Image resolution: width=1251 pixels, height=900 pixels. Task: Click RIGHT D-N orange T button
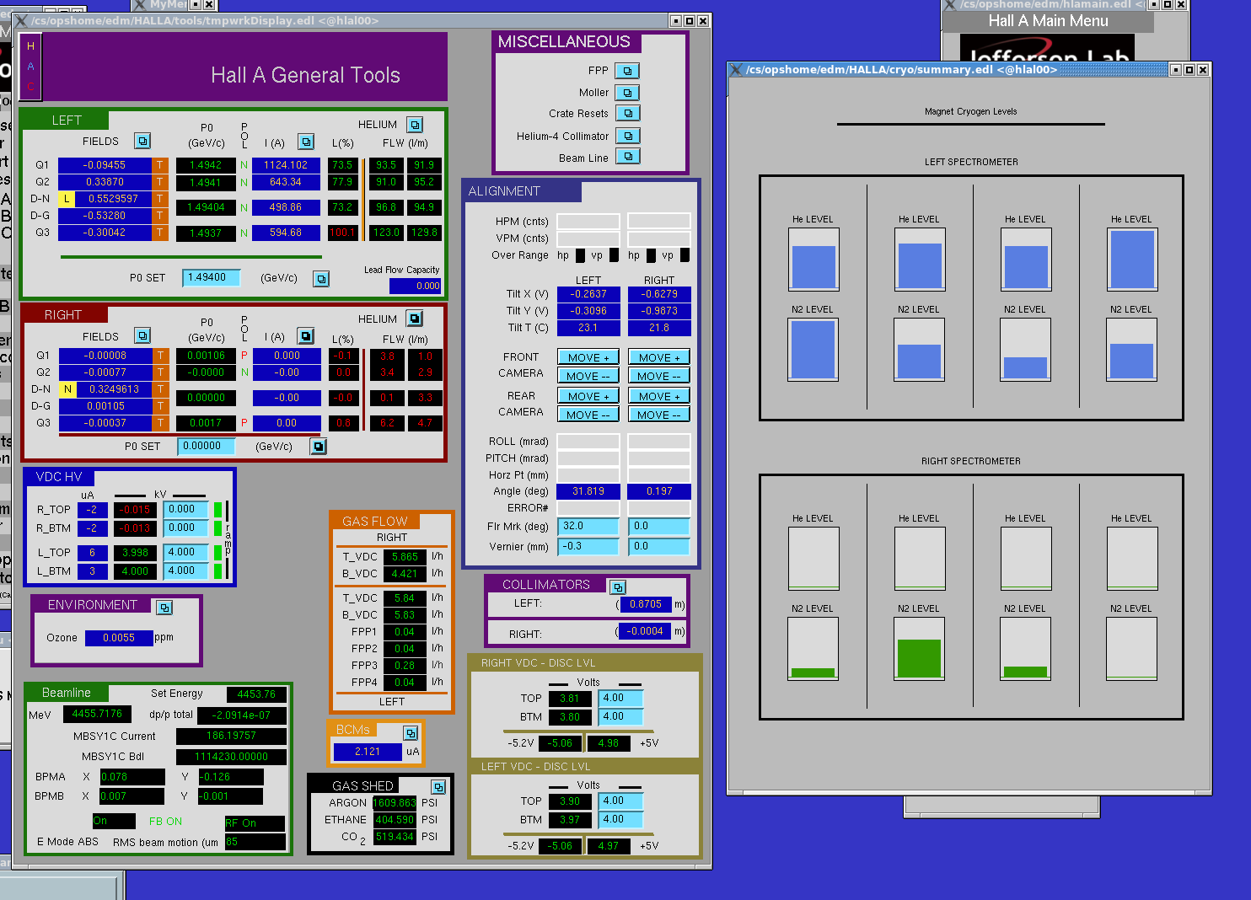(x=160, y=389)
